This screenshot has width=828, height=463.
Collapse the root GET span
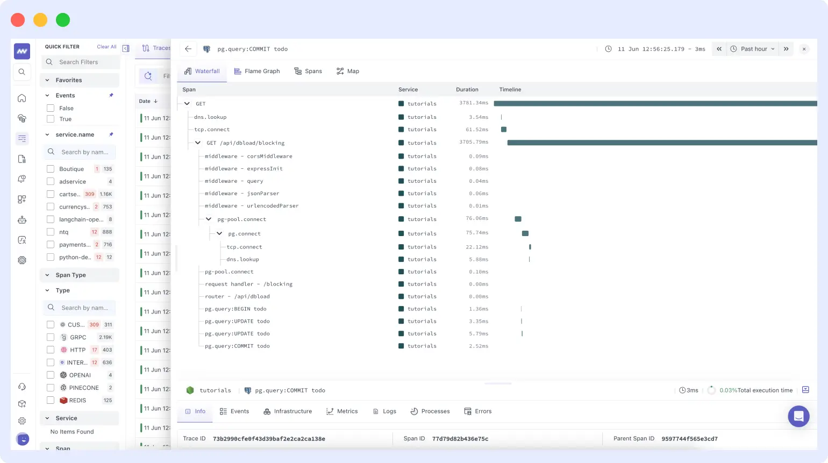click(x=187, y=104)
